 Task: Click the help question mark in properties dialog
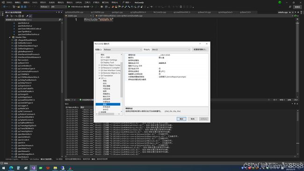[x=200, y=44]
